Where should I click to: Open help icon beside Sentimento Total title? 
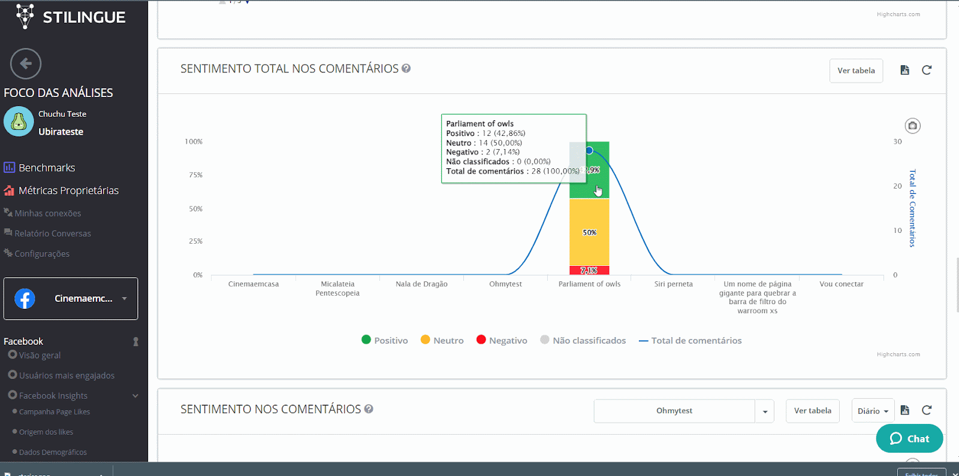point(406,68)
